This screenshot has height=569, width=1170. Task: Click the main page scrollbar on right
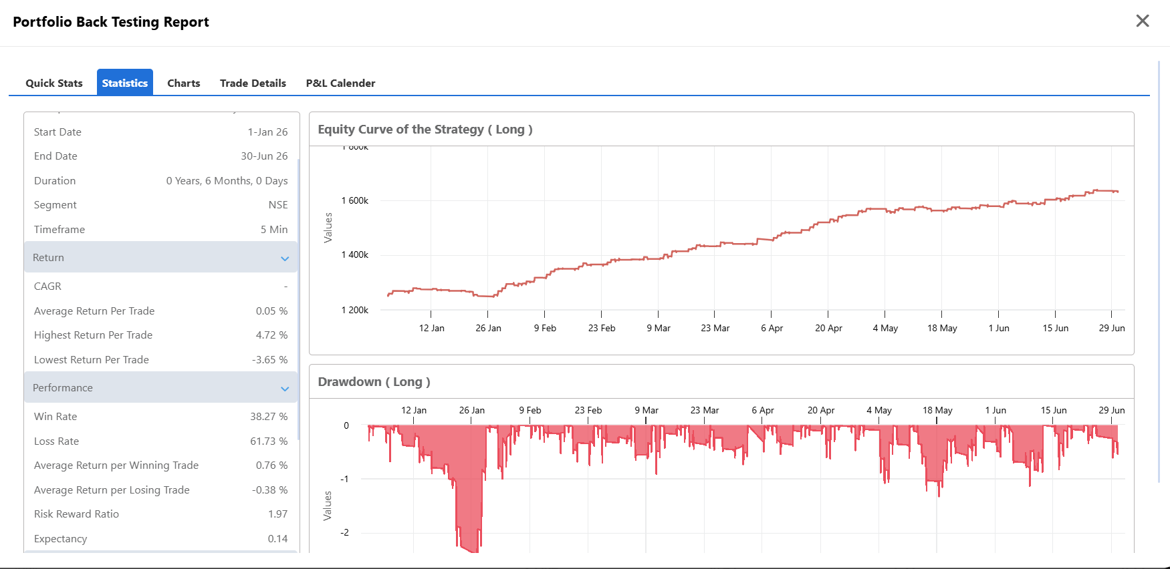point(1159,272)
